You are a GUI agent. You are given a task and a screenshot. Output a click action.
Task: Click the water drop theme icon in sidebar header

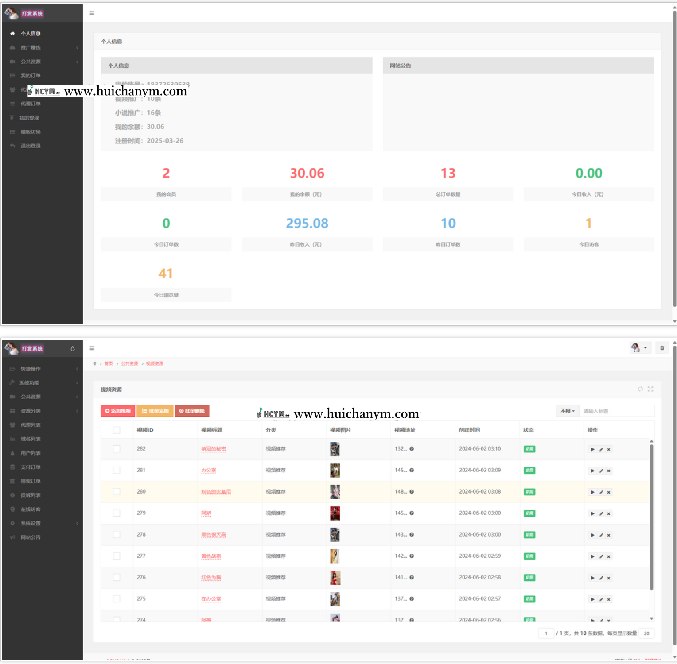point(73,349)
